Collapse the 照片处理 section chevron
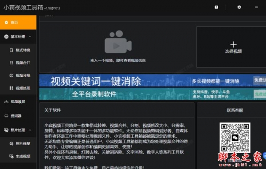The image size is (266, 169). [30, 130]
